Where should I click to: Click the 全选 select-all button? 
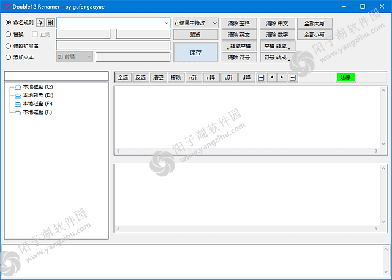coord(123,77)
